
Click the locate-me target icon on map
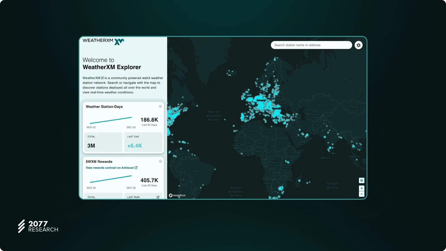[362, 180]
